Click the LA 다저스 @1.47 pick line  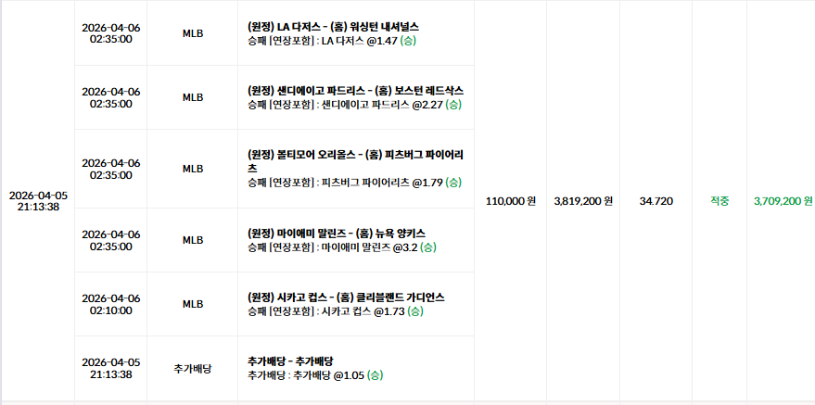332,41
